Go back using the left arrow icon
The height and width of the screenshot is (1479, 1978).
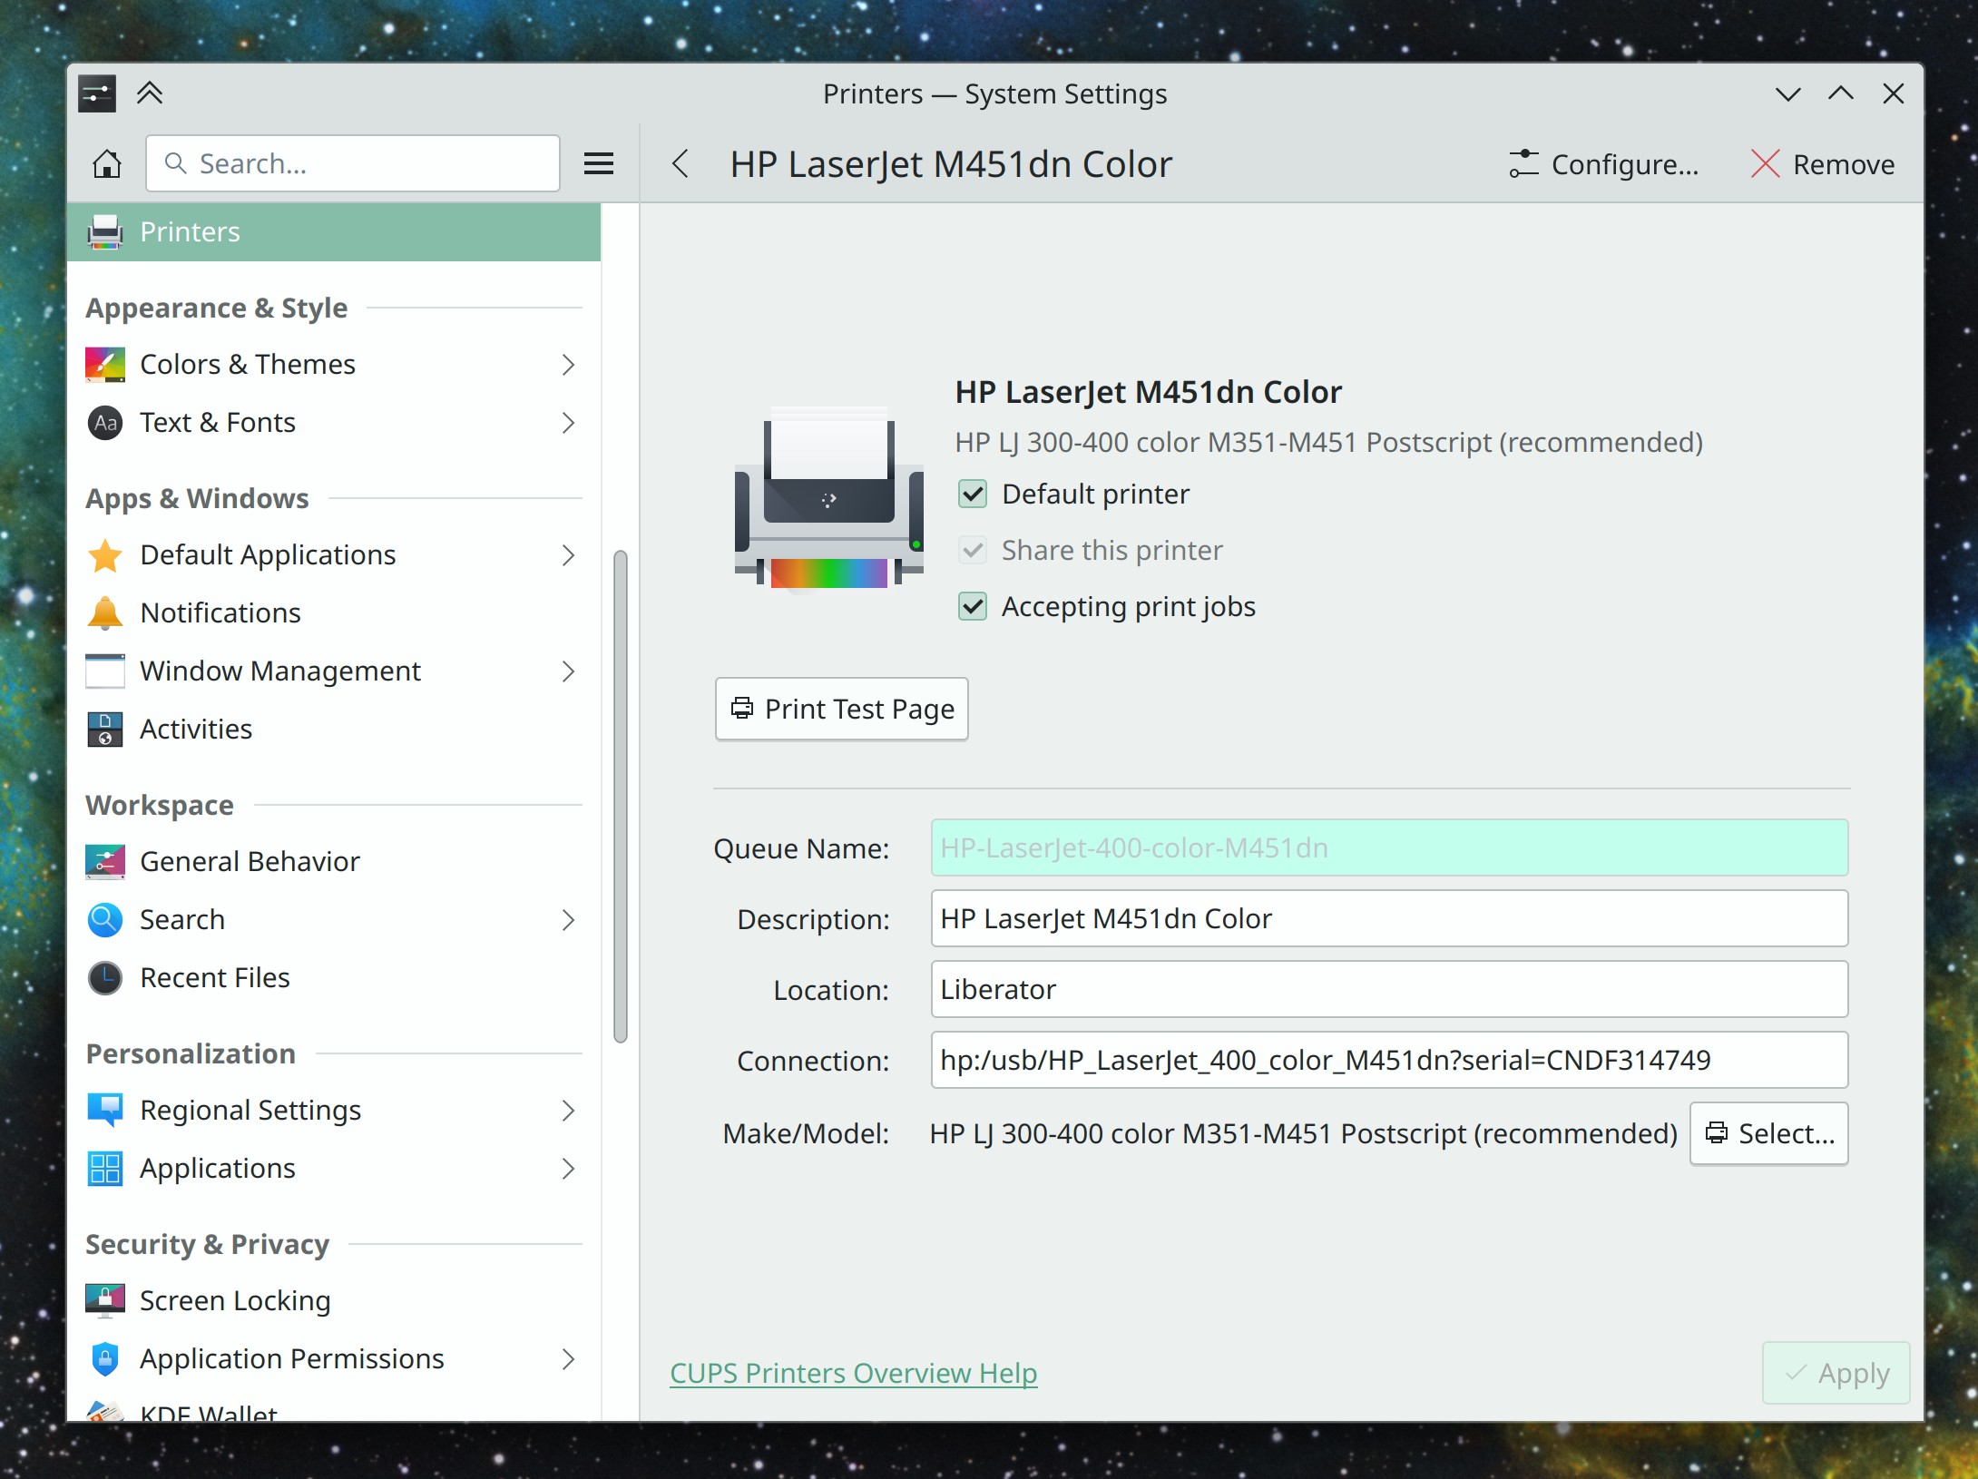pos(681,164)
